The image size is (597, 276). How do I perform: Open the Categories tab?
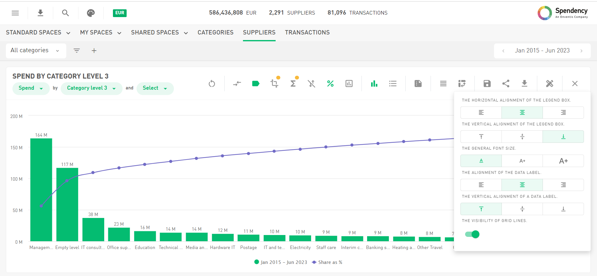pos(215,33)
